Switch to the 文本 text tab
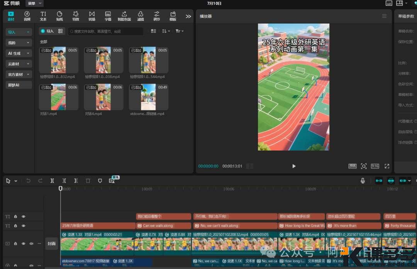This screenshot has height=269, width=417. click(x=43, y=16)
